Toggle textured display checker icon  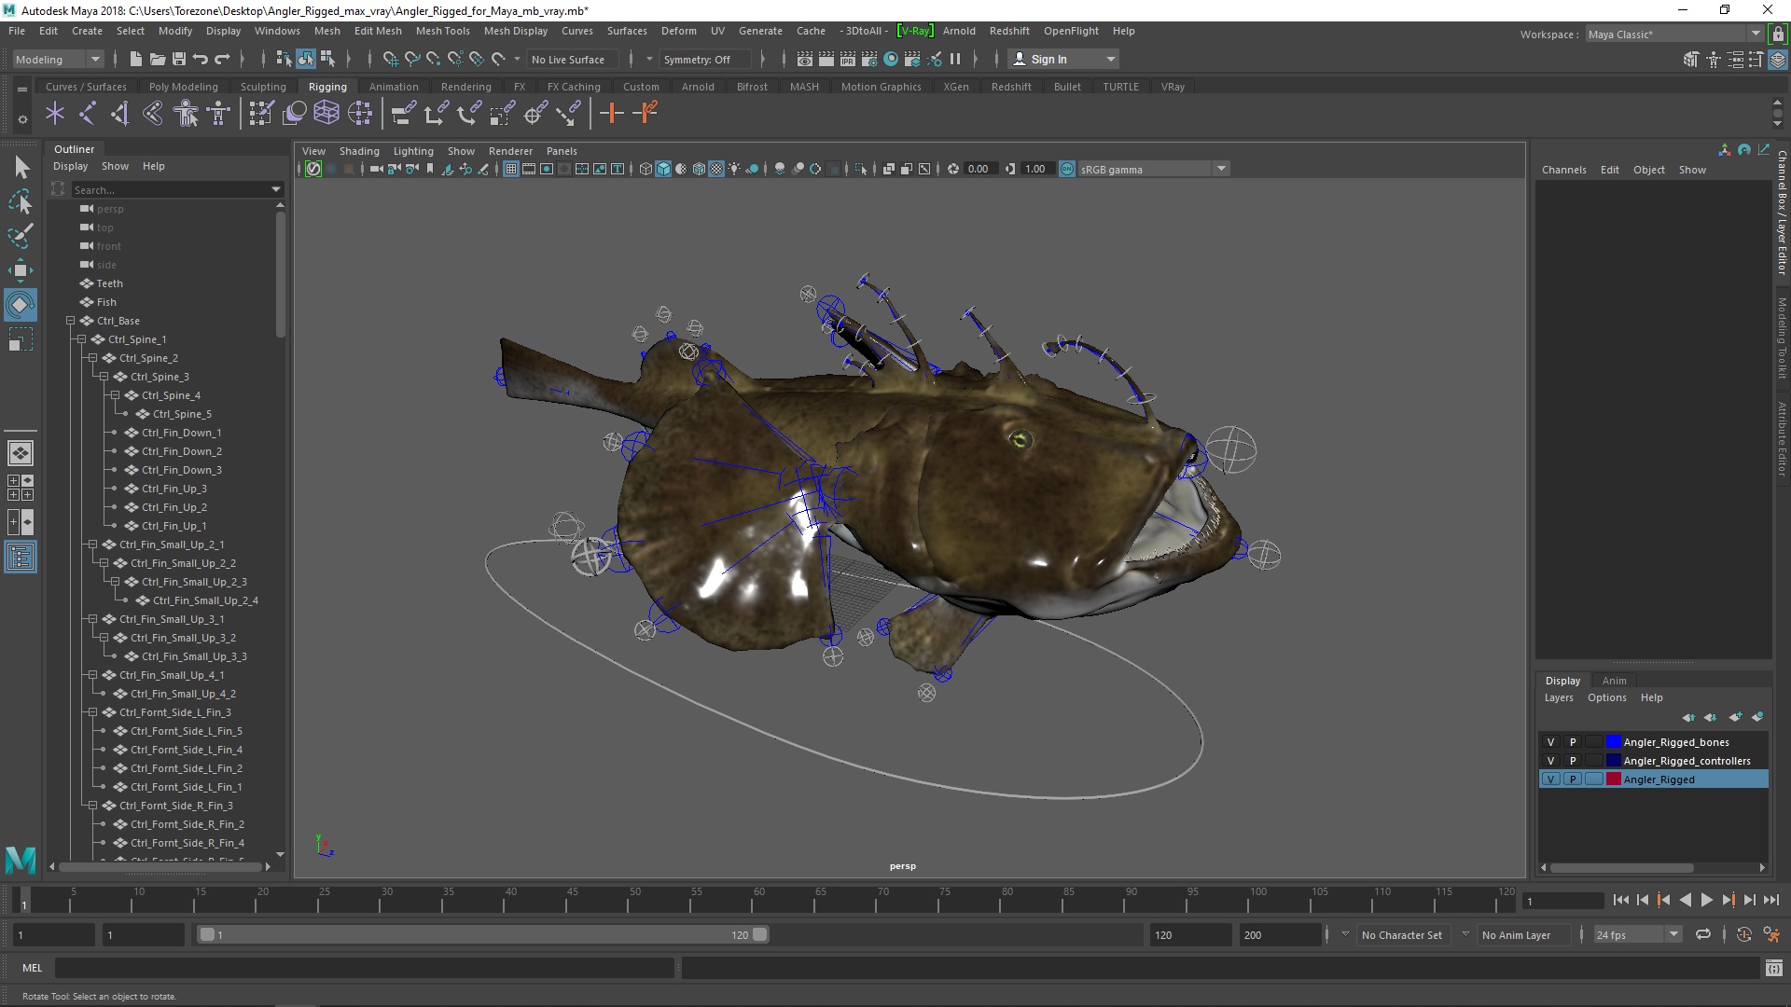tap(716, 169)
